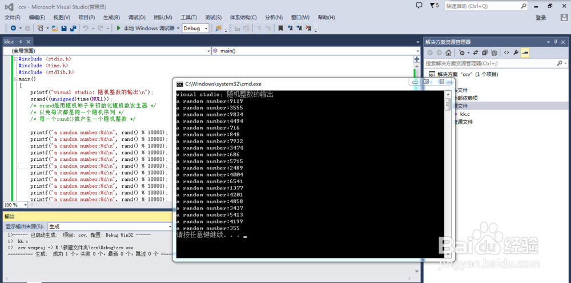Open the New Project icon's dropdown arrow

point(47,28)
